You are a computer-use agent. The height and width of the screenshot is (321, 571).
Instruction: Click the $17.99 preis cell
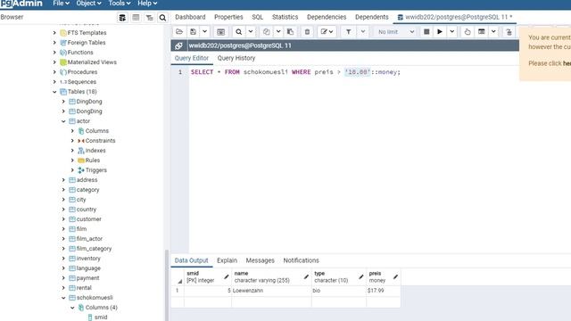[x=383, y=291]
